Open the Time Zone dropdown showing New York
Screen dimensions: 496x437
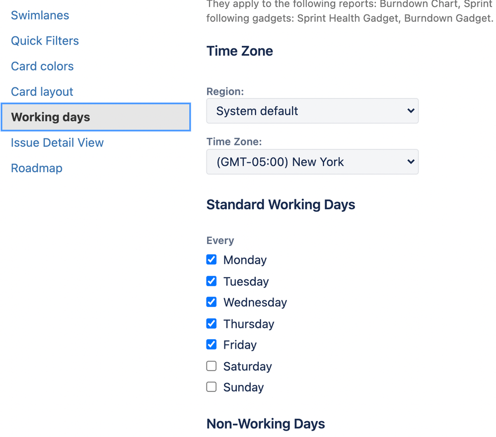tap(312, 162)
